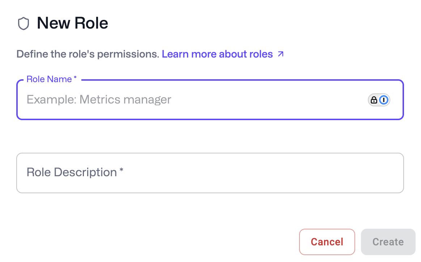Click the required asterisk after Role Name
The height and width of the screenshot is (262, 421).
75,79
